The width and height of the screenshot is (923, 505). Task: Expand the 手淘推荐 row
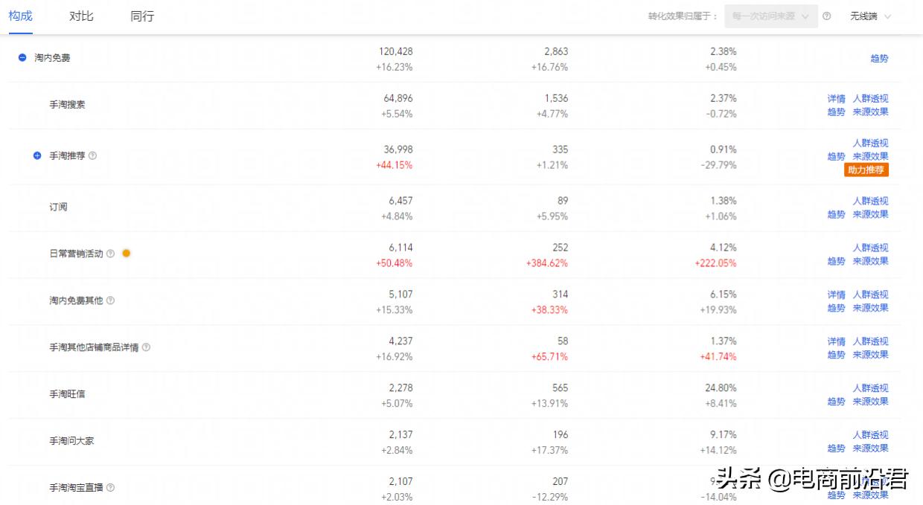(37, 155)
